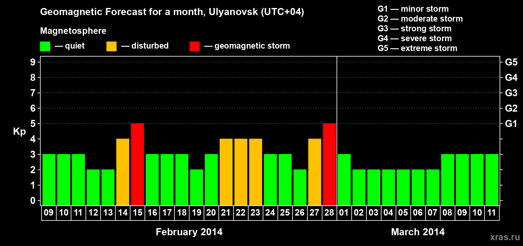The width and height of the screenshot is (523, 246).
Task: Click the orange disturbed legend swatch
Action: coord(111,46)
